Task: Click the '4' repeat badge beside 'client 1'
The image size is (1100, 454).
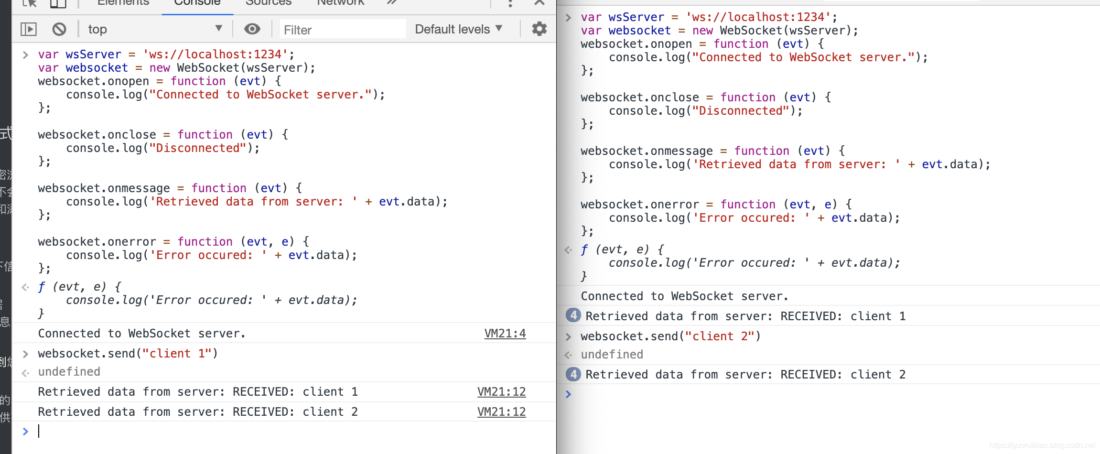Action: tap(573, 315)
